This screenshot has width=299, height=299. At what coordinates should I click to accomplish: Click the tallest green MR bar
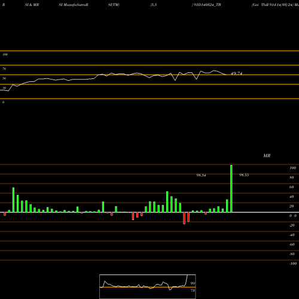coord(231,188)
